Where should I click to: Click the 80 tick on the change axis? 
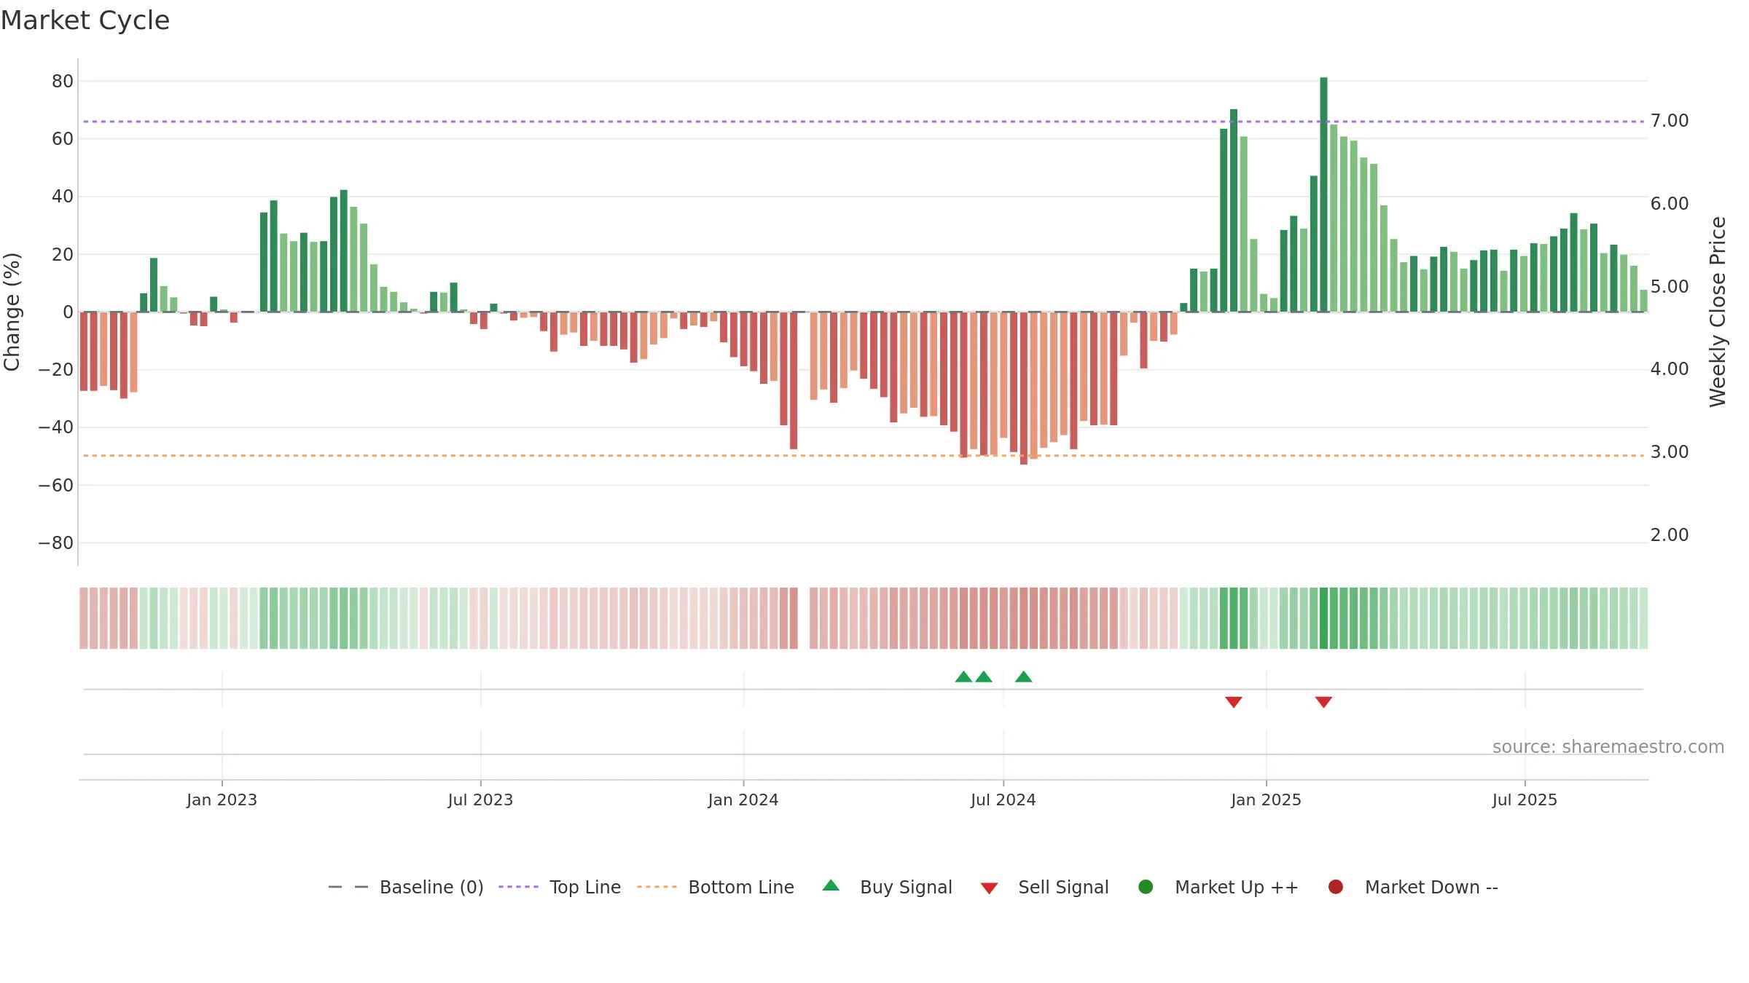[63, 81]
